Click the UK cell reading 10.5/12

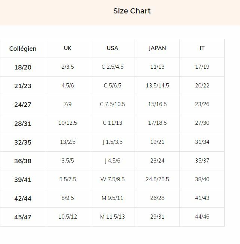pos(68,217)
